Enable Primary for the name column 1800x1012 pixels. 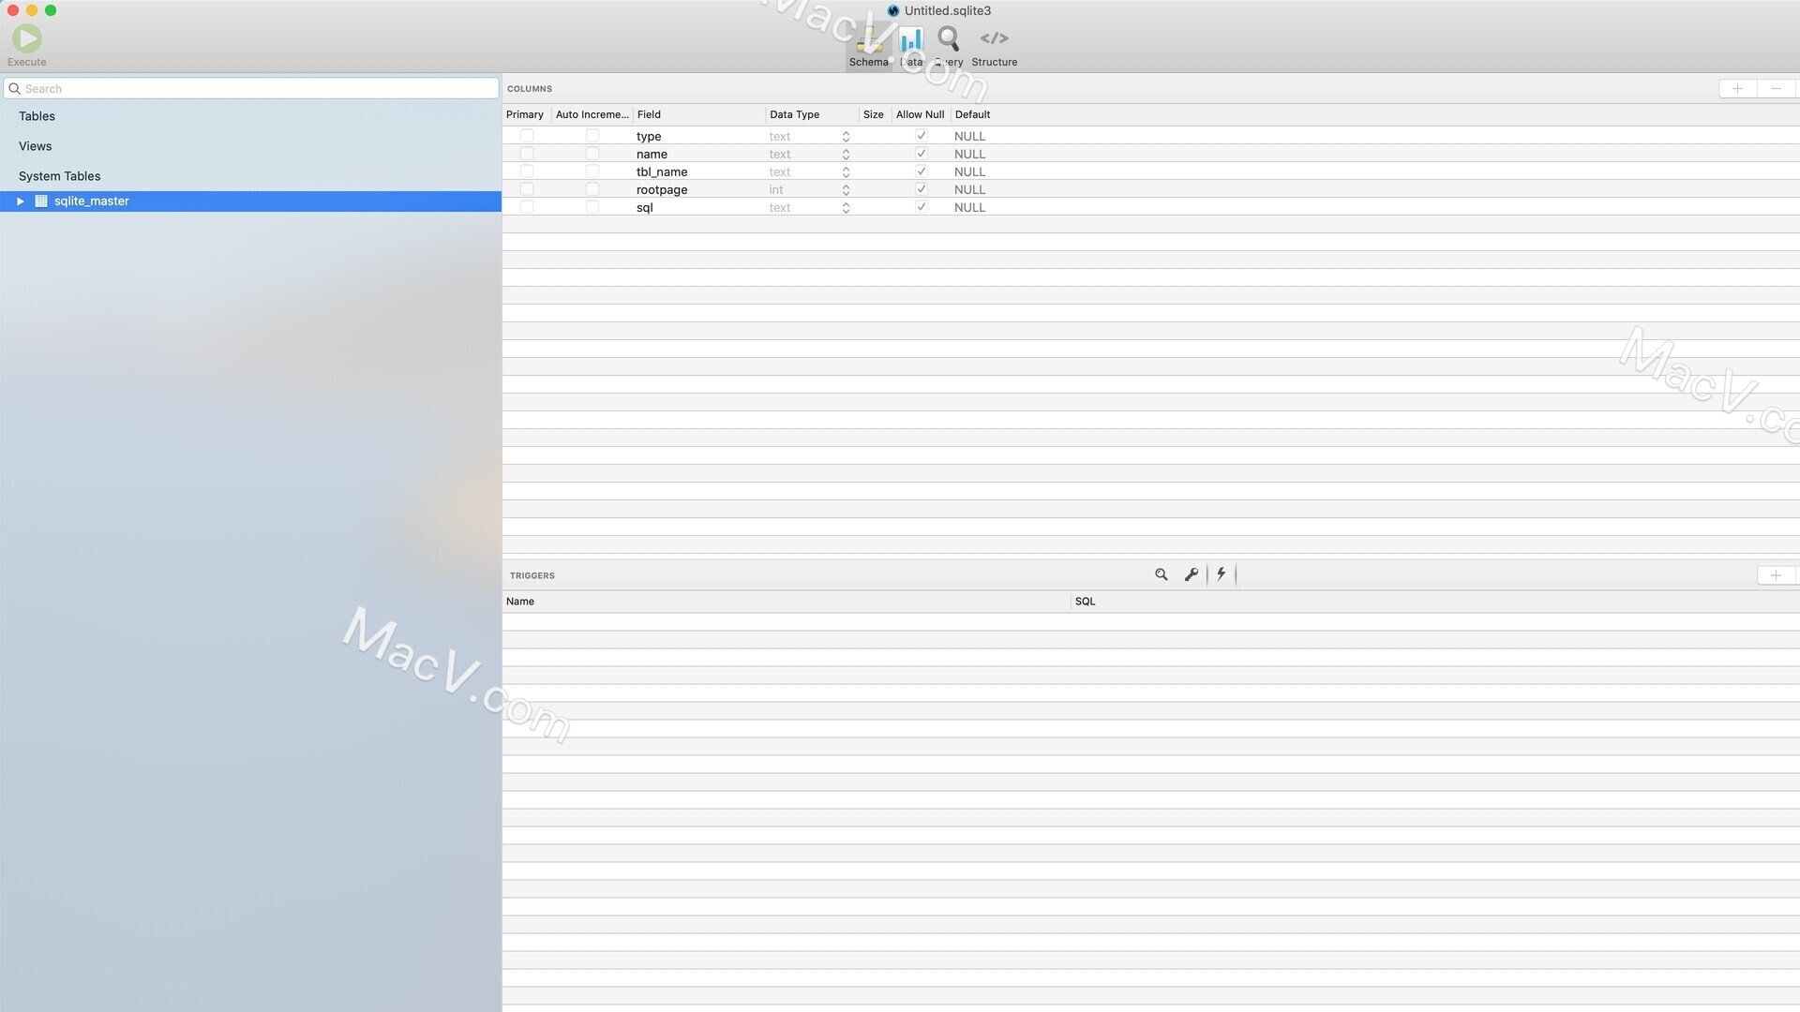[x=526, y=153]
